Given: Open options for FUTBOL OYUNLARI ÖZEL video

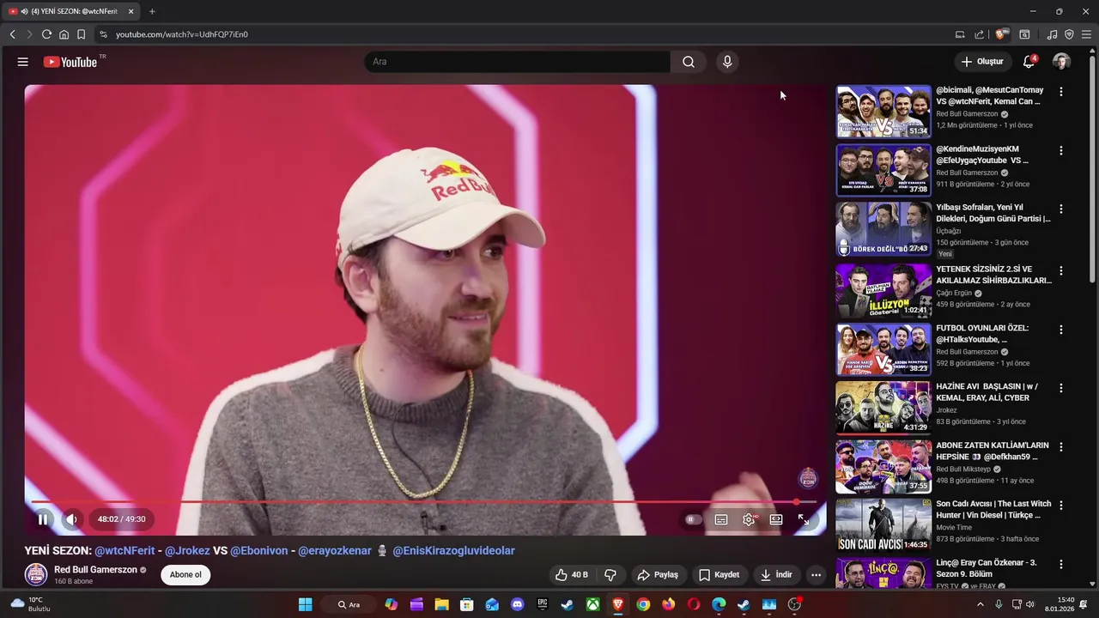Looking at the screenshot, I should point(1061,330).
